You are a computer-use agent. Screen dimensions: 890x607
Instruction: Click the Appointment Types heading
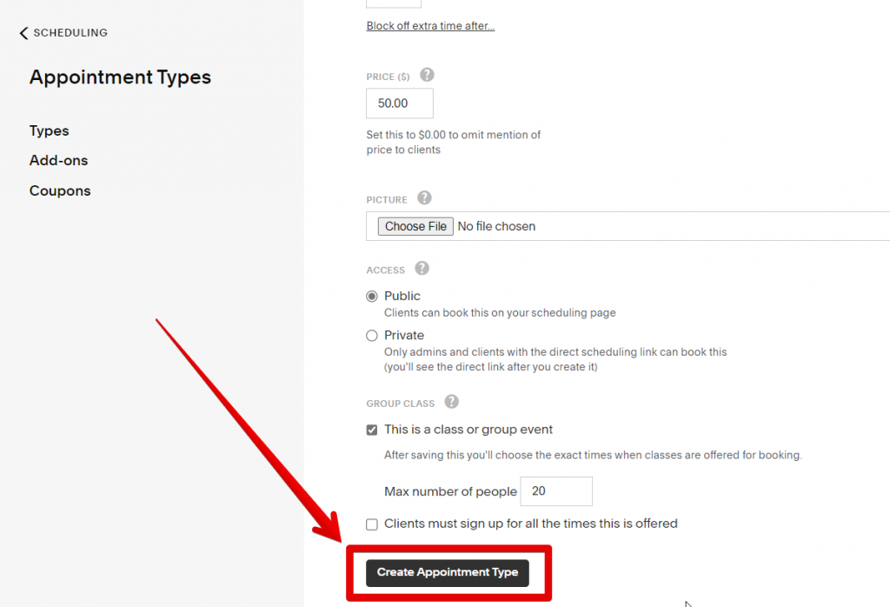point(120,77)
